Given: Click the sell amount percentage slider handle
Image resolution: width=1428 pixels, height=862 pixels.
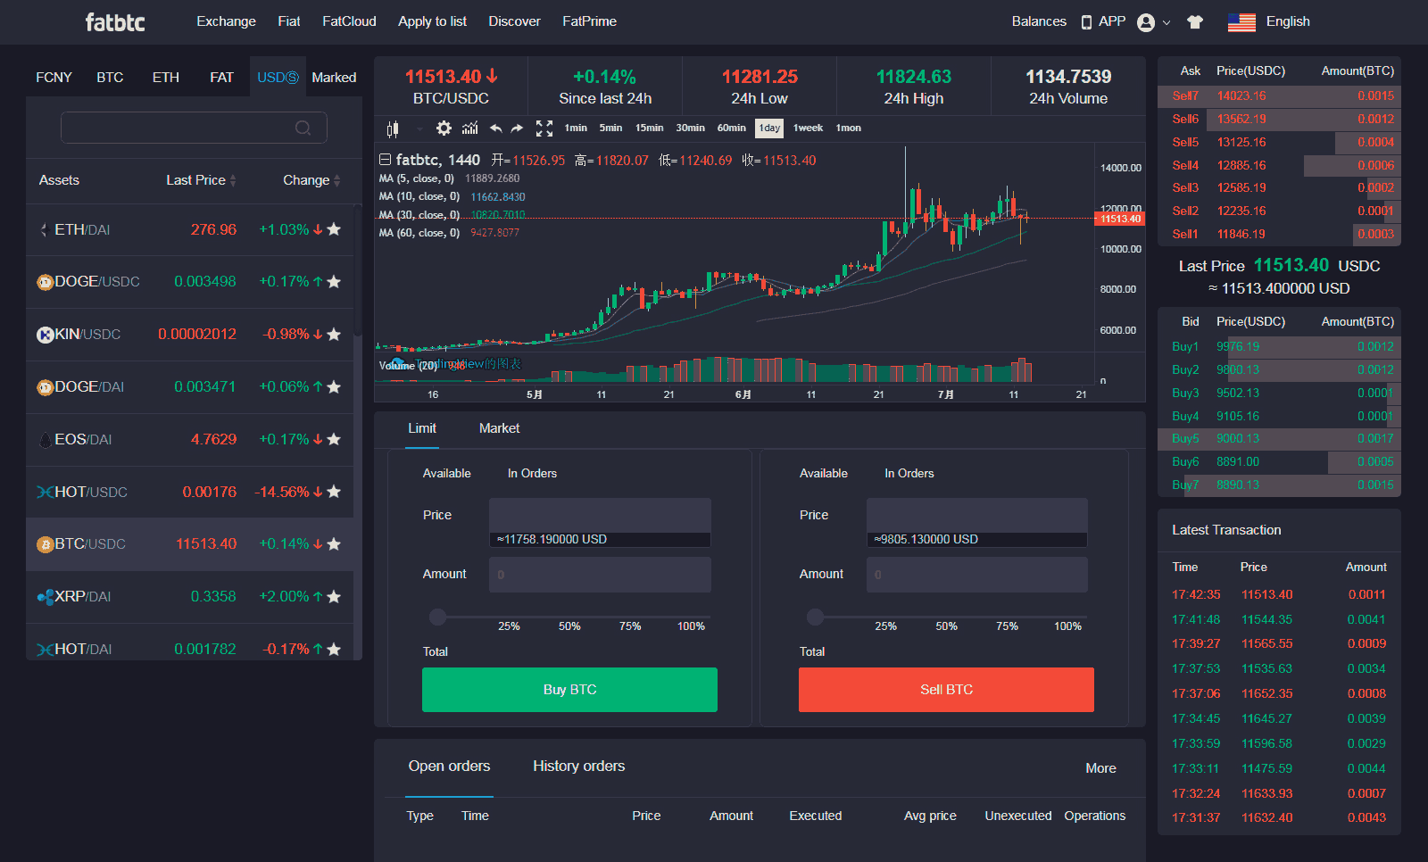Looking at the screenshot, I should coord(815,617).
